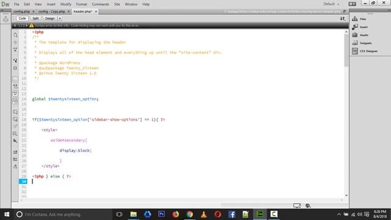
Task: Open File Explorer from taskbar
Action: [133, 215]
